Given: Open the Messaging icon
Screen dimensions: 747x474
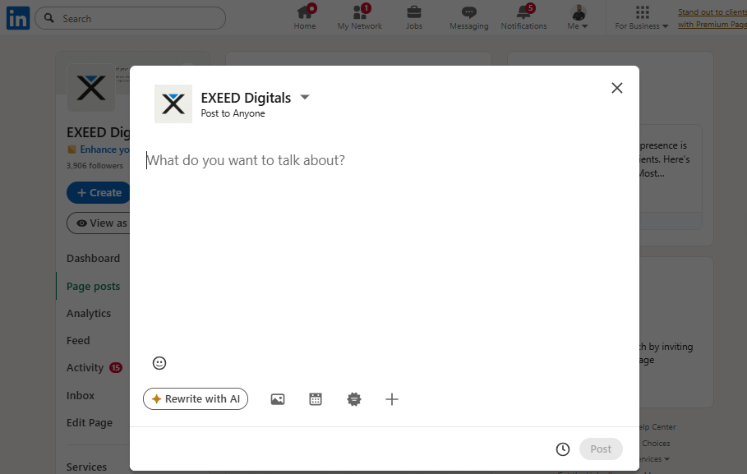Looking at the screenshot, I should click(x=468, y=17).
